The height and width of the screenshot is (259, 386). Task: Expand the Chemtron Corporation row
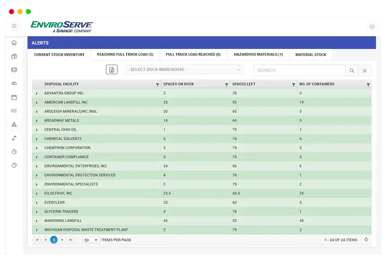(x=37, y=148)
